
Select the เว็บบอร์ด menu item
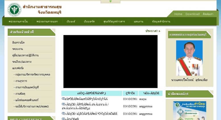point(89,22)
